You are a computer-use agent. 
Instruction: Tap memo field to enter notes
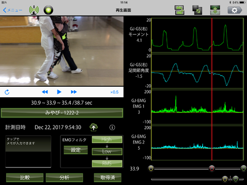(x=28, y=152)
